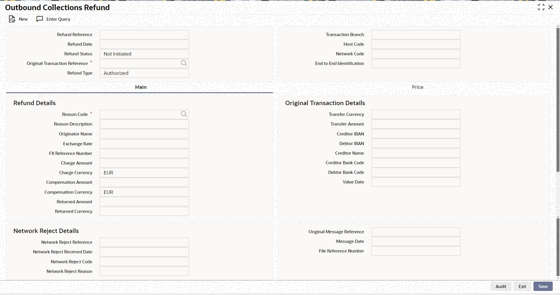Click the upper vertical scrollbar thumb
560x295 pixels.
tap(558, 100)
